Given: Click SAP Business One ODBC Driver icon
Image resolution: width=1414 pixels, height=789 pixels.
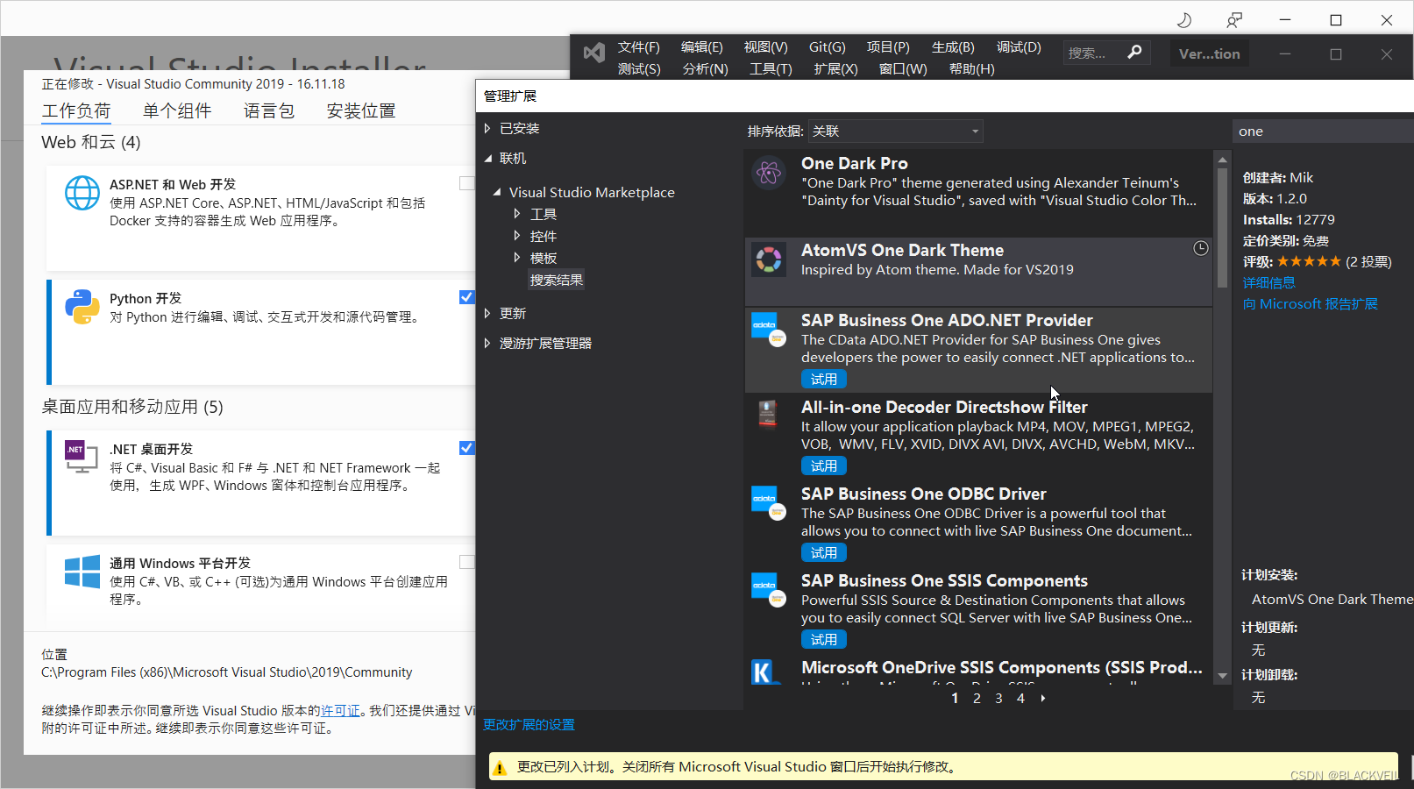Looking at the screenshot, I should 769,503.
